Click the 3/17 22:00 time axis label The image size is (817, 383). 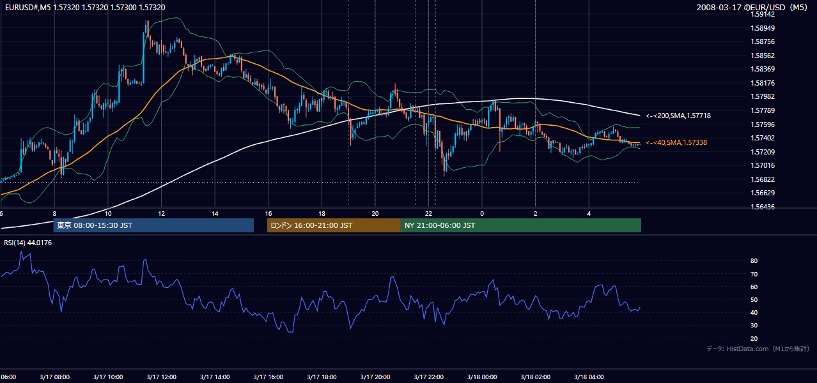[428, 377]
